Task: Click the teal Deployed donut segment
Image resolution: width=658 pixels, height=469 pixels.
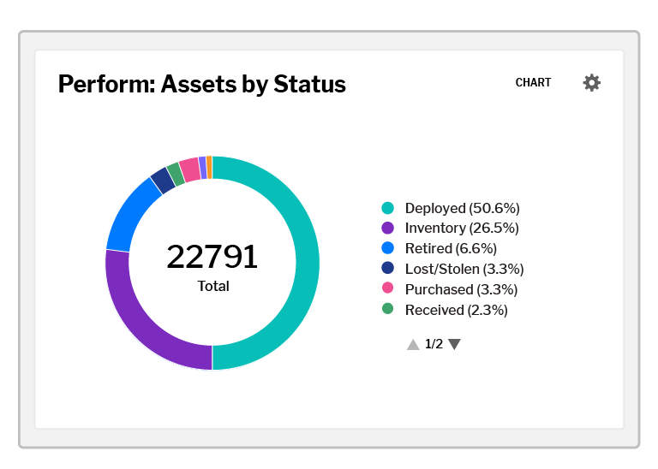Action: [x=308, y=264]
